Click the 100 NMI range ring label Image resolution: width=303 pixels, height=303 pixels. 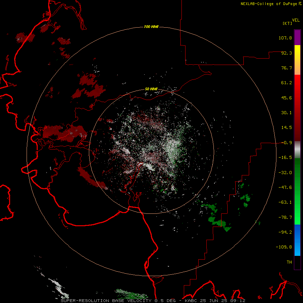pos(151,27)
